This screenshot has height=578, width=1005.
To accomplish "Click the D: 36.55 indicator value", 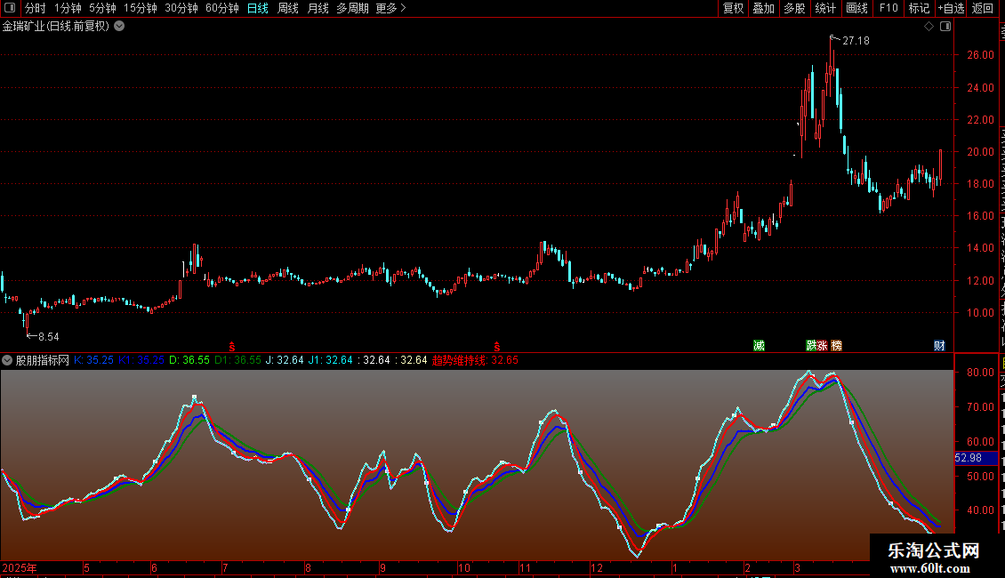I will click(x=189, y=360).
